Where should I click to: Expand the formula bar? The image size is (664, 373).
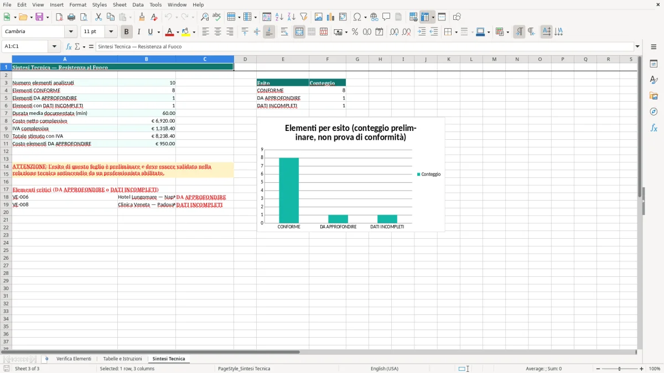[637, 47]
